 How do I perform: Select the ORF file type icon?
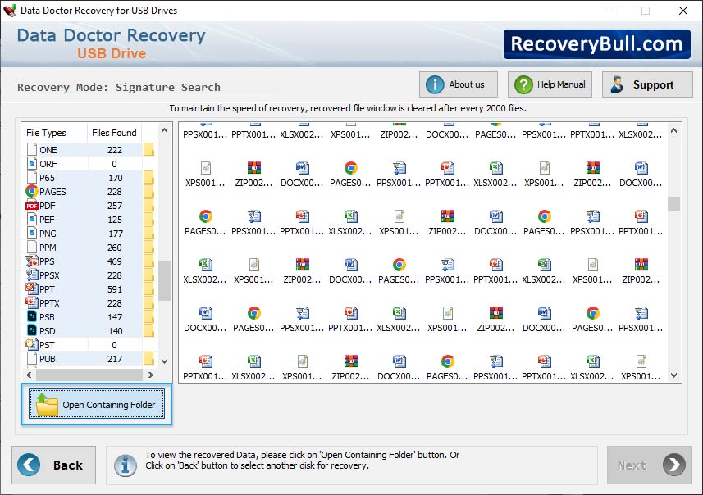click(32, 164)
